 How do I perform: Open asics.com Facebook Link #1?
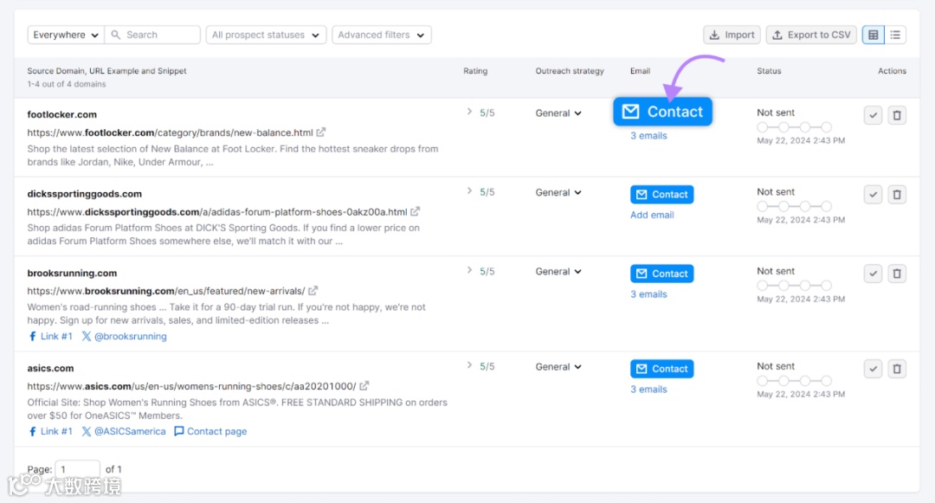point(50,431)
